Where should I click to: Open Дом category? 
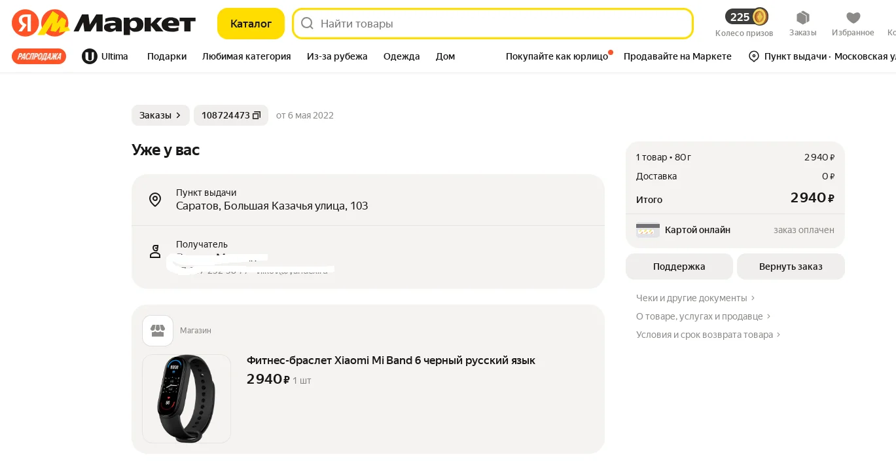coord(445,56)
